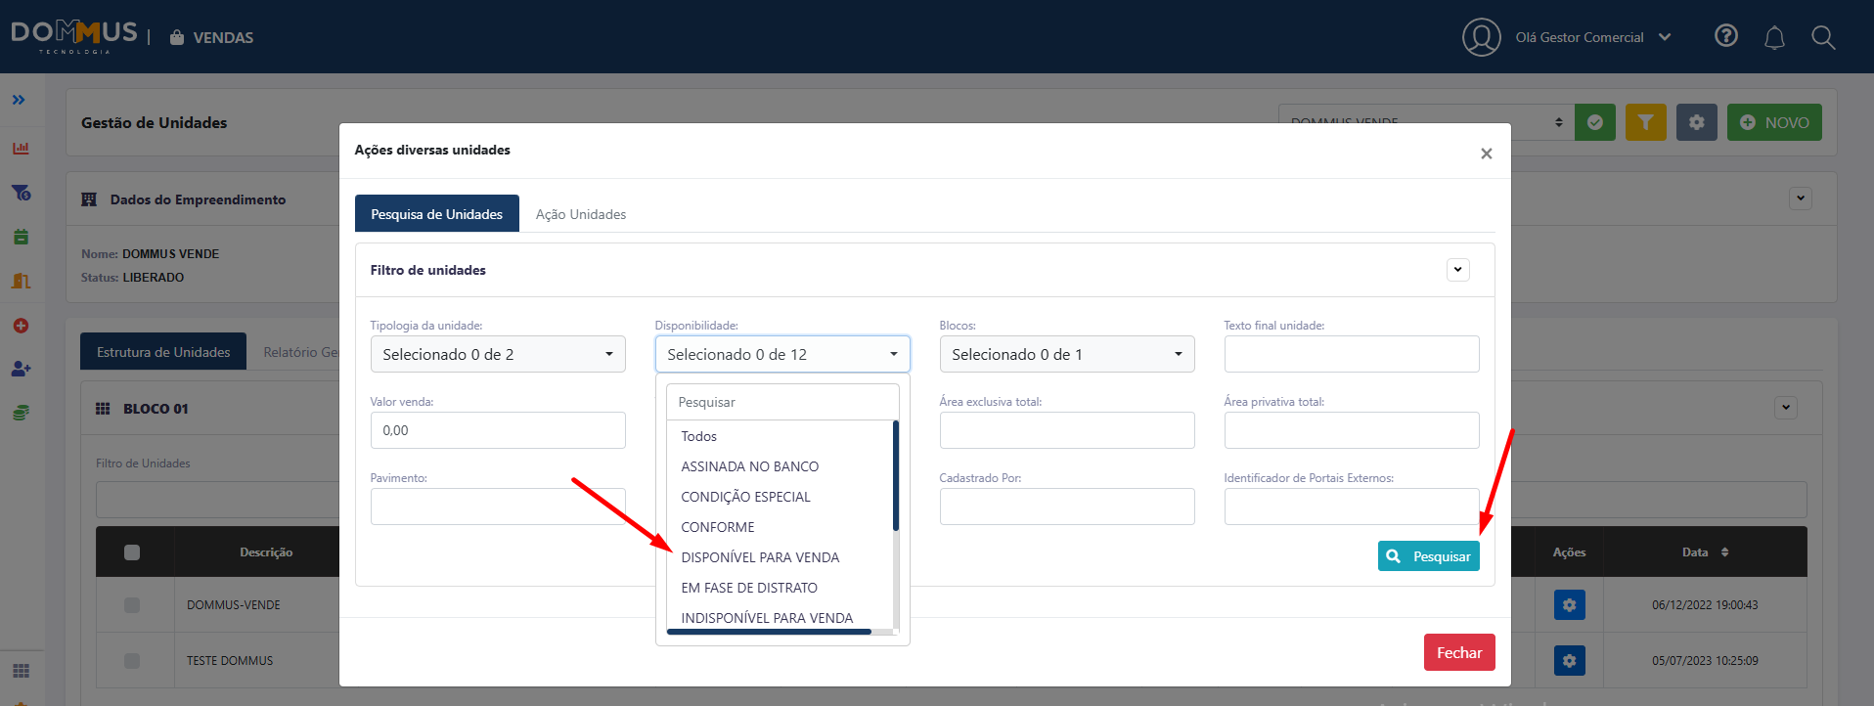Screen dimensions: 1874x706
Task: Open the Blocos dropdown
Action: pos(1066,354)
